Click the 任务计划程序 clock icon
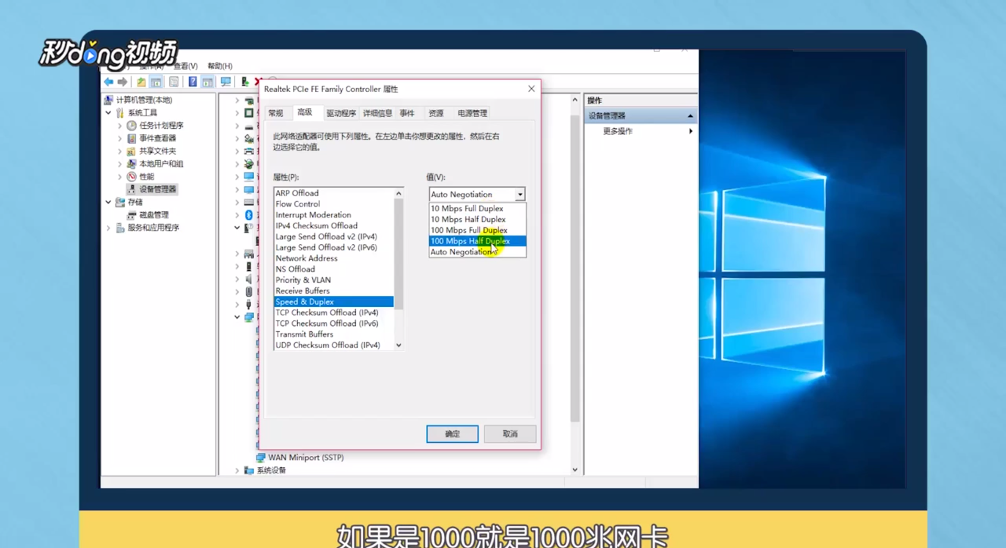 (x=132, y=125)
